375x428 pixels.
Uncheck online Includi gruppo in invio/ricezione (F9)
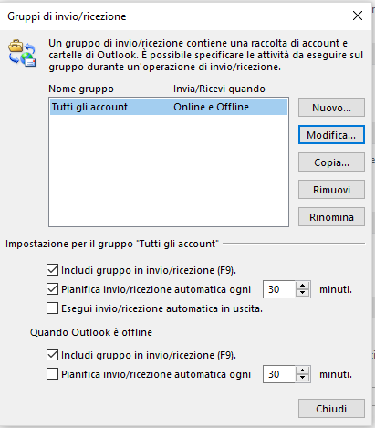[52, 270]
